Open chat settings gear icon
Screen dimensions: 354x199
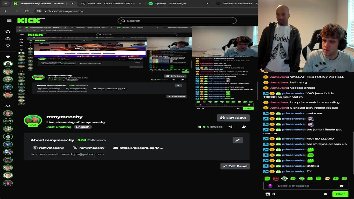pyautogui.click(x=326, y=194)
